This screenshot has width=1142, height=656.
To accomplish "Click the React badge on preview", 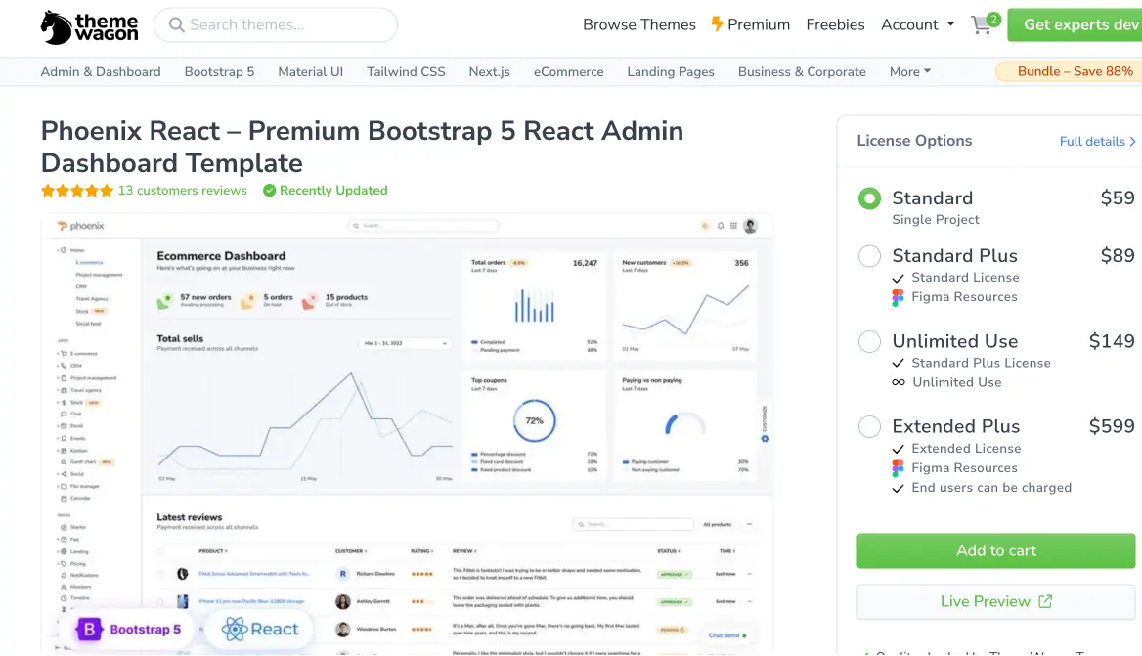I will (260, 629).
